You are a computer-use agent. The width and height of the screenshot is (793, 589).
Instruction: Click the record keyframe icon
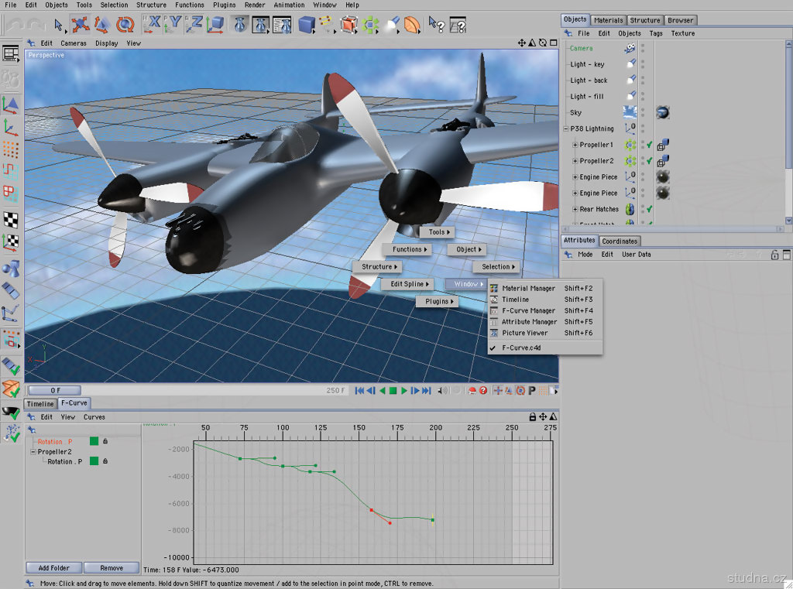[x=472, y=391]
